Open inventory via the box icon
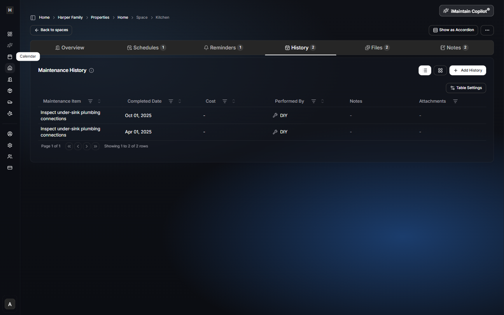 [10, 91]
